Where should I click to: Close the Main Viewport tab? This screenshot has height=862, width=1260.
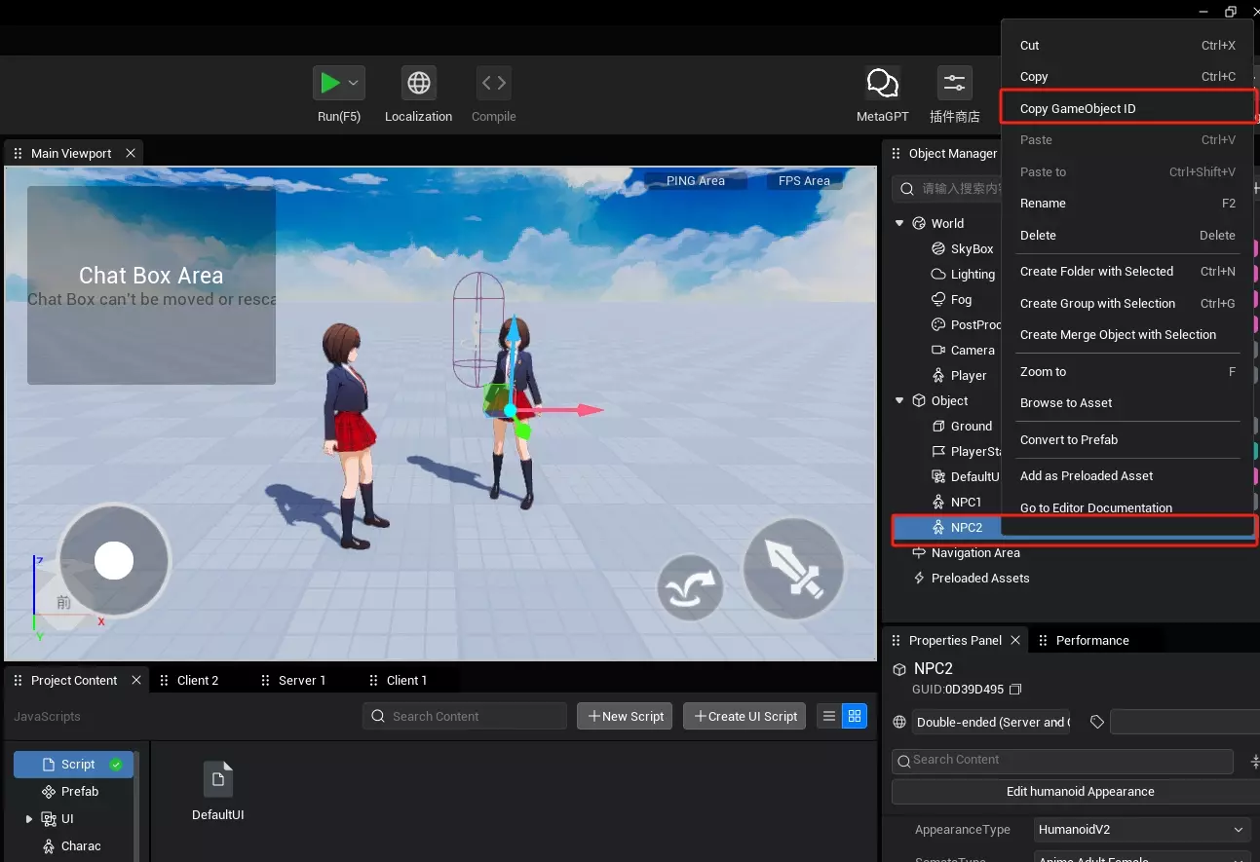(x=131, y=153)
